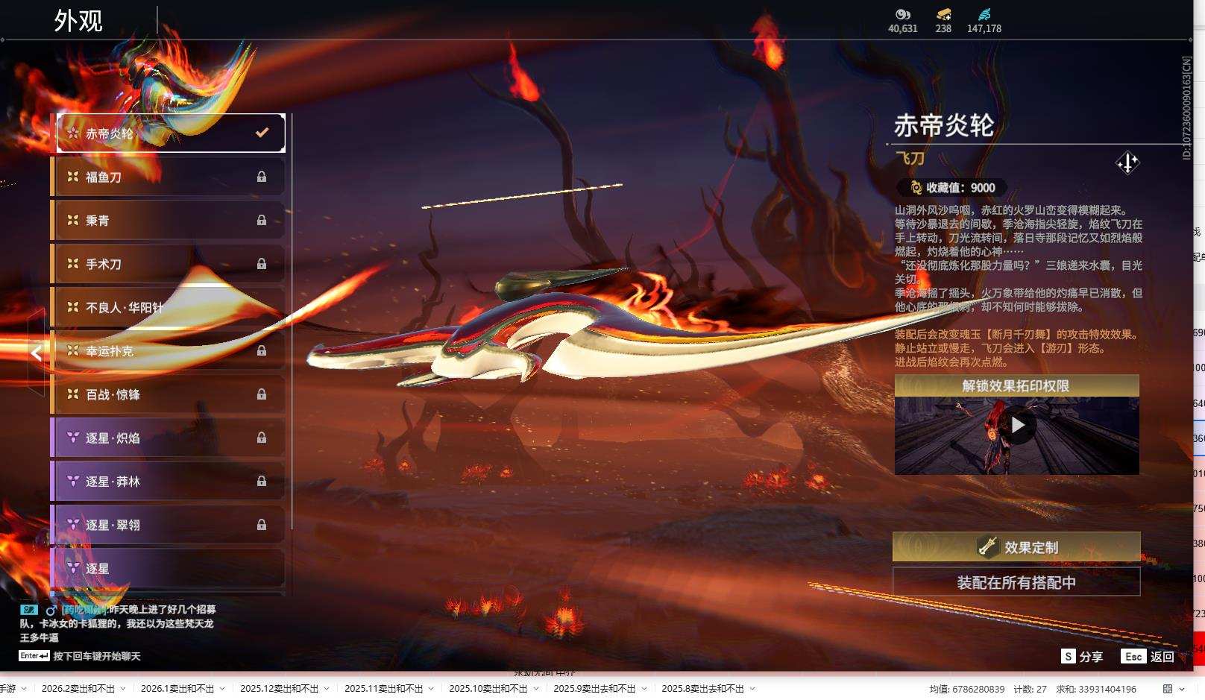Click the collection value swirl icon
Screen dimensions: 1205x700
[916, 188]
